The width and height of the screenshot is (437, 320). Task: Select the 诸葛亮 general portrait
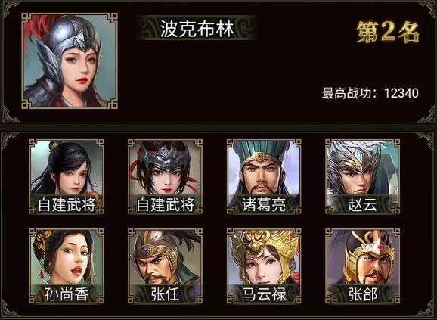click(x=264, y=176)
